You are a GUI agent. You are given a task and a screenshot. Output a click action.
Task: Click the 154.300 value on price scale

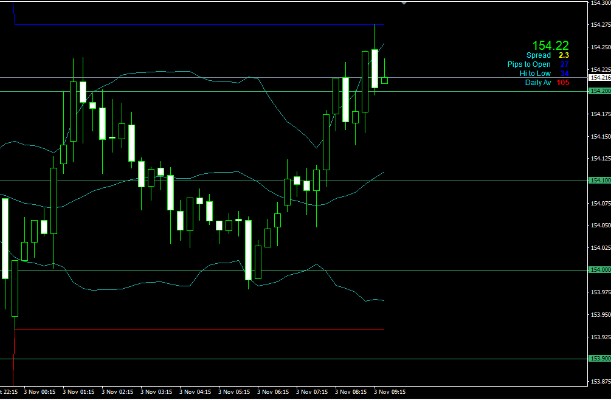pos(599,4)
